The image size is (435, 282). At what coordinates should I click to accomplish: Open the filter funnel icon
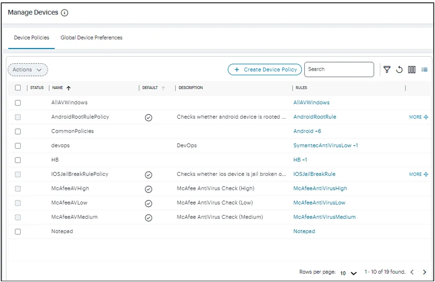pos(387,70)
